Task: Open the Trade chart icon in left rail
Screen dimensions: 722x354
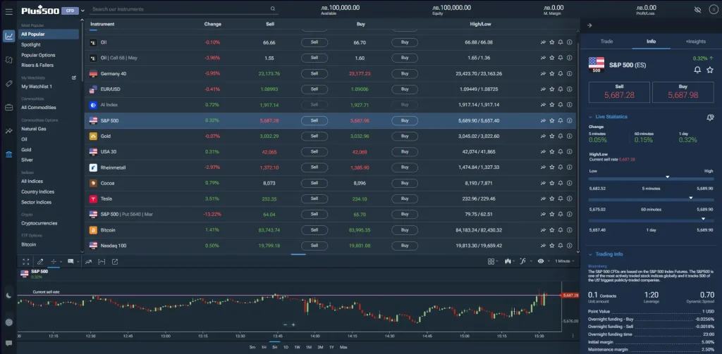Action: coord(8,37)
